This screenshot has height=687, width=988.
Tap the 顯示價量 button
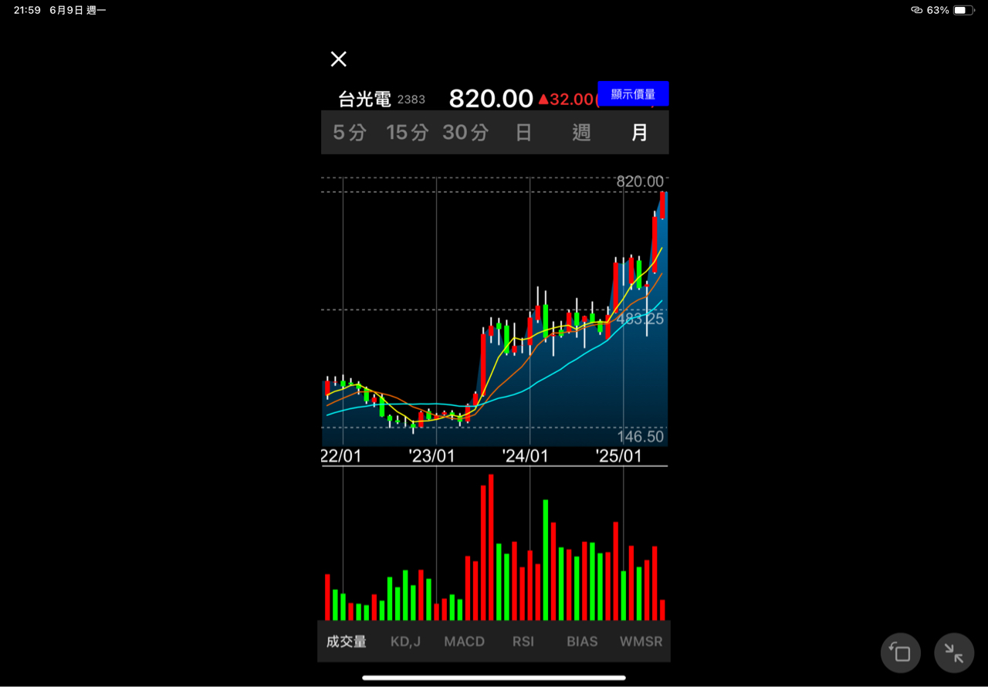click(x=633, y=93)
